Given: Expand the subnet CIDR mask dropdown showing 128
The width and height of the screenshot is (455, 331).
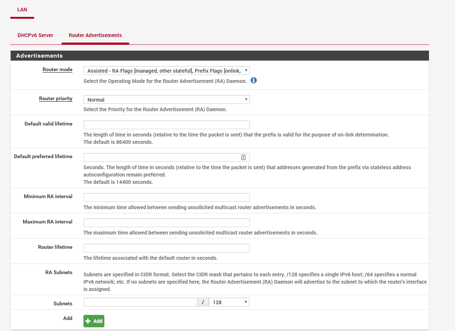Looking at the screenshot, I should pyautogui.click(x=229, y=302).
